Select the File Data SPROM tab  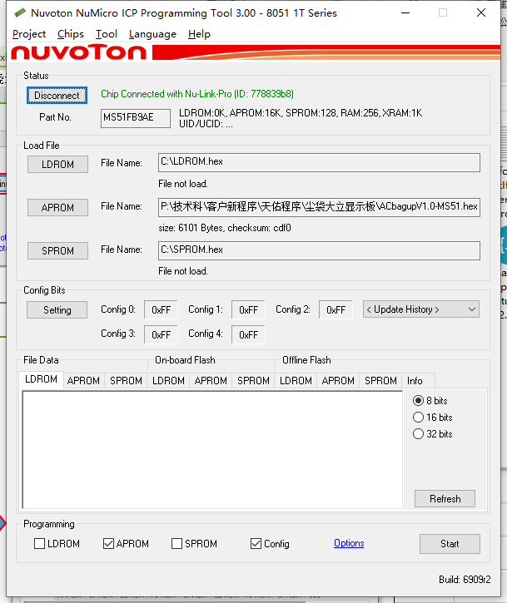coord(126,381)
